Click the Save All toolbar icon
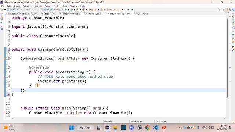This screenshot has height=132, width=235. (x=11, y=10)
